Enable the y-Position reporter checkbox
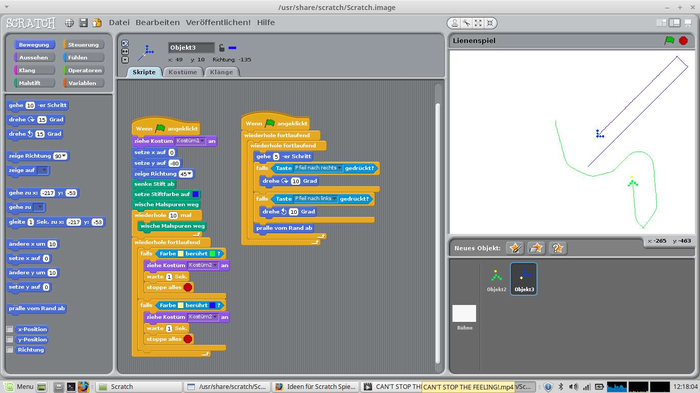Screen dimensions: 700x393 click(9, 339)
